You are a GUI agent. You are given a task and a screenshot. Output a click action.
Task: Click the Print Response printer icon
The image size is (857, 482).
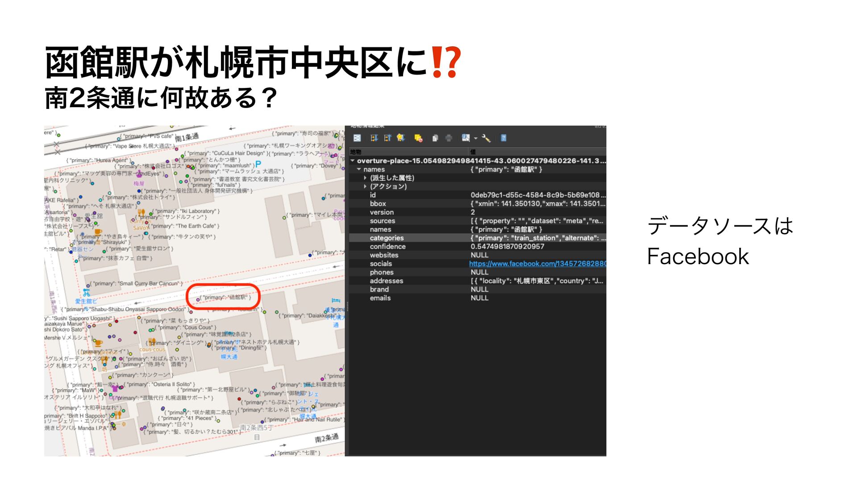(x=449, y=138)
